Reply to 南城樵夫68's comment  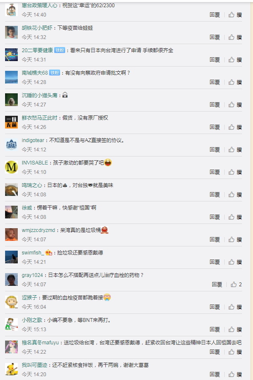[x=215, y=82]
